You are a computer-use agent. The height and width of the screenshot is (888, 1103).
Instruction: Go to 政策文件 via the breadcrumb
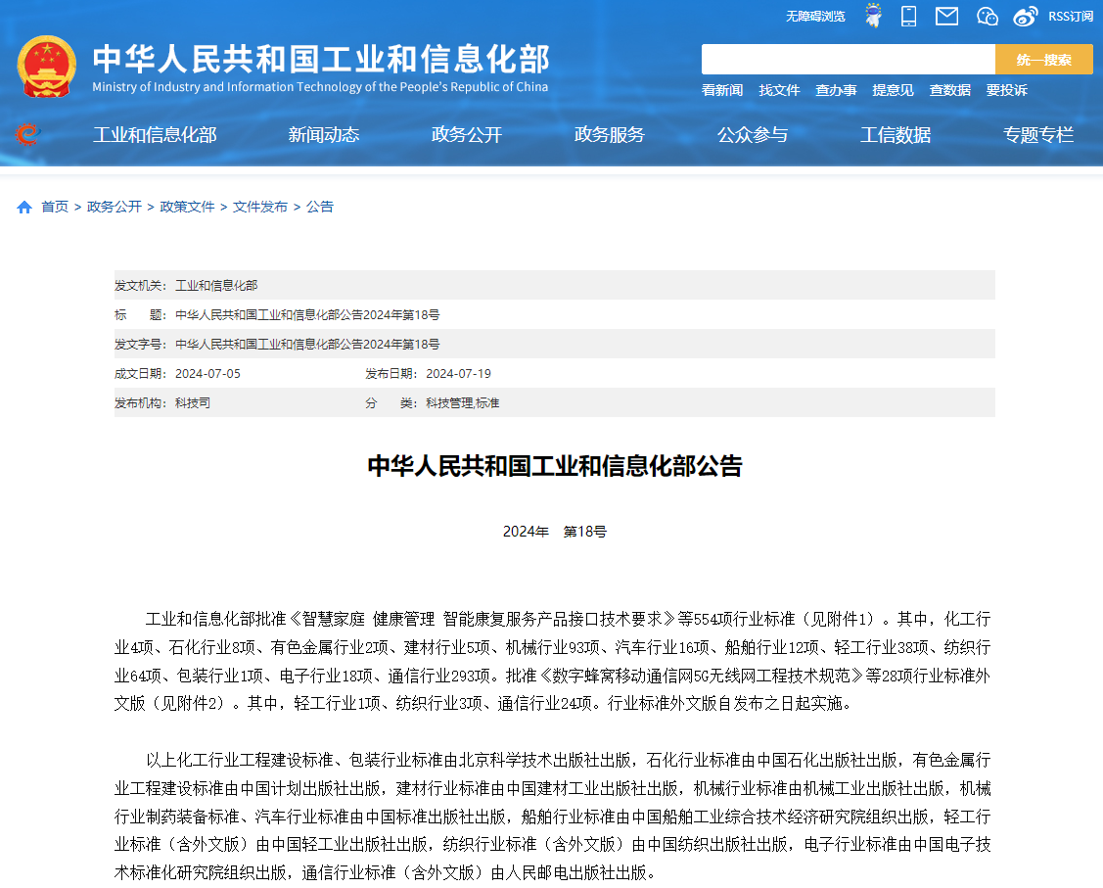pyautogui.click(x=188, y=207)
